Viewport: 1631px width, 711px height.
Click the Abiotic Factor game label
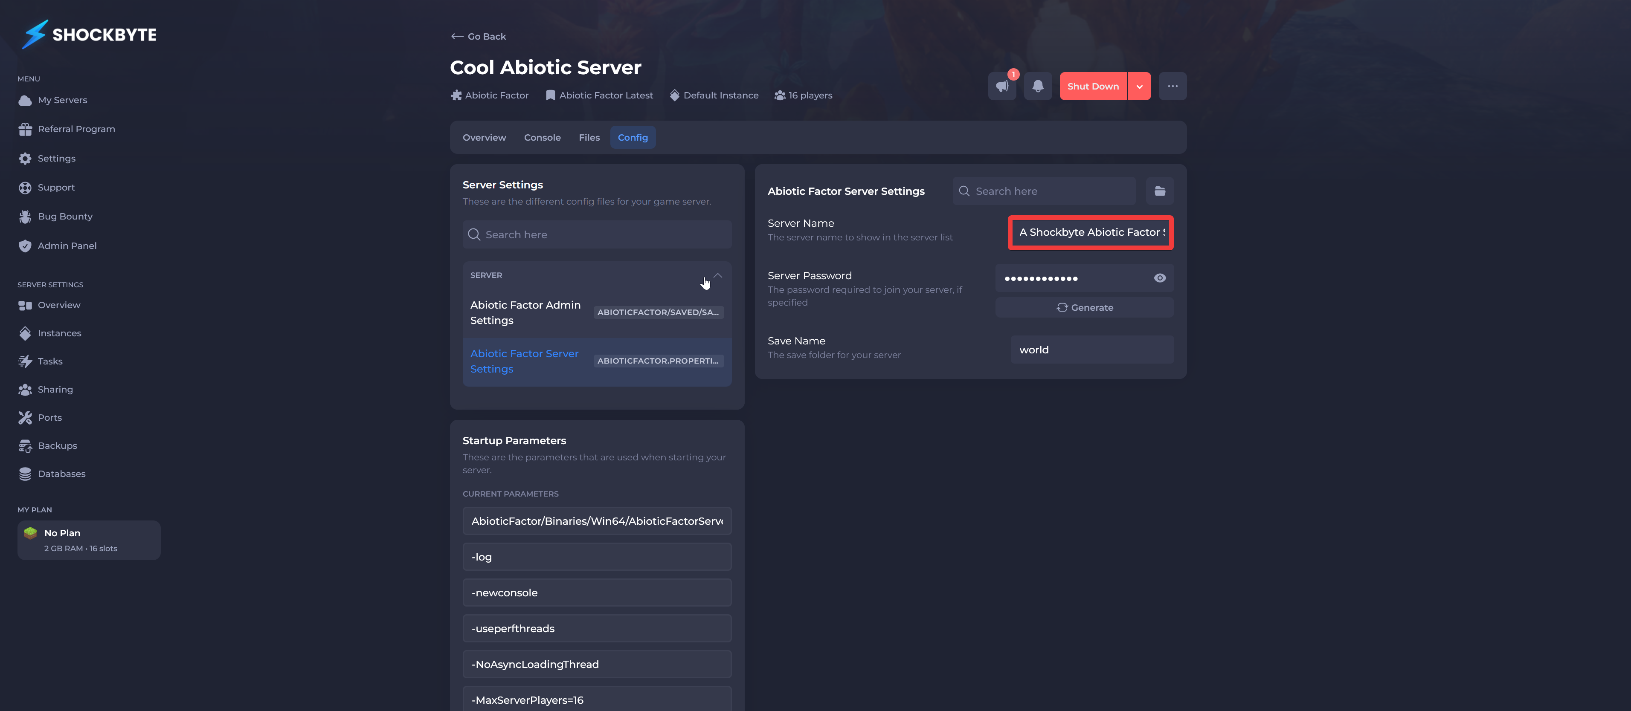(x=489, y=95)
